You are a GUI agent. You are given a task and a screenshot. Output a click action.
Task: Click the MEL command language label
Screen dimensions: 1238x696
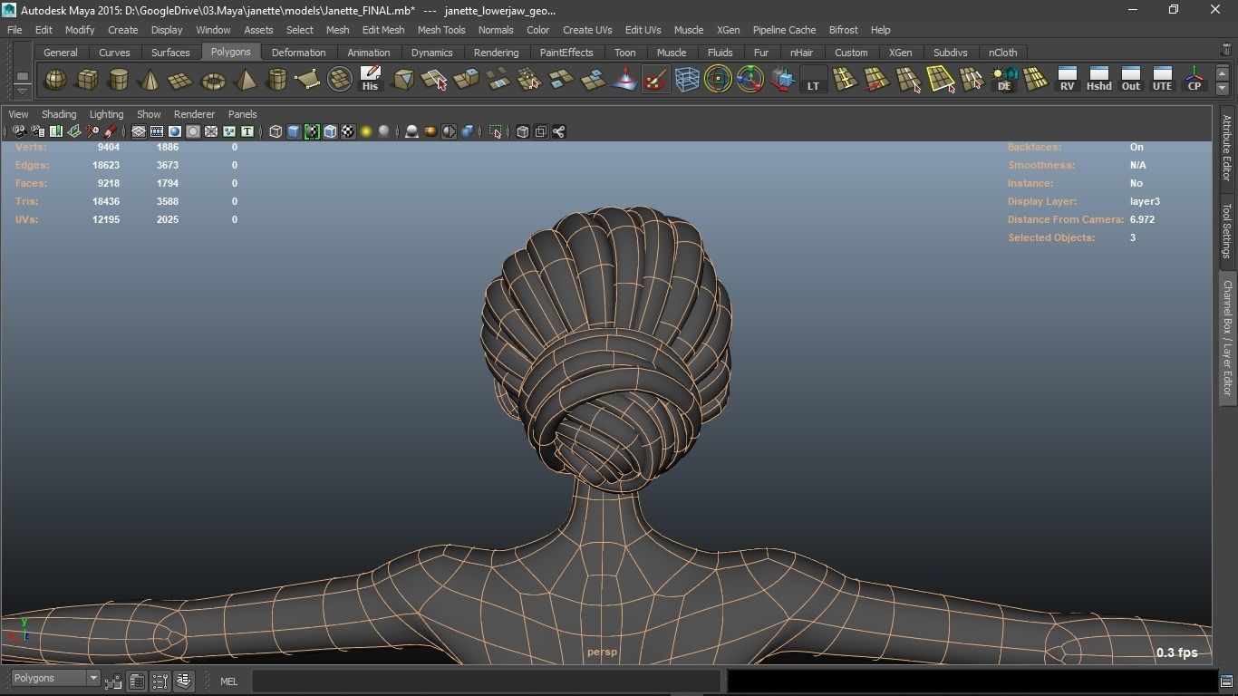pyautogui.click(x=228, y=681)
